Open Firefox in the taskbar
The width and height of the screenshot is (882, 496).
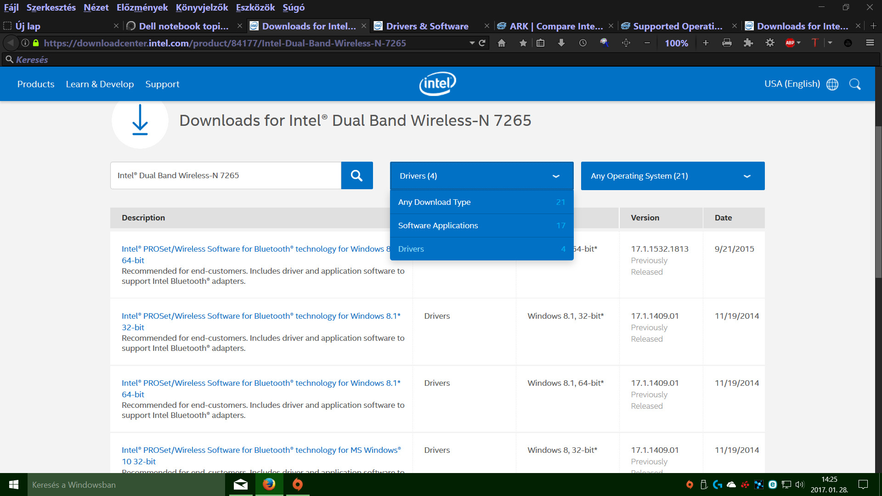[x=269, y=485]
